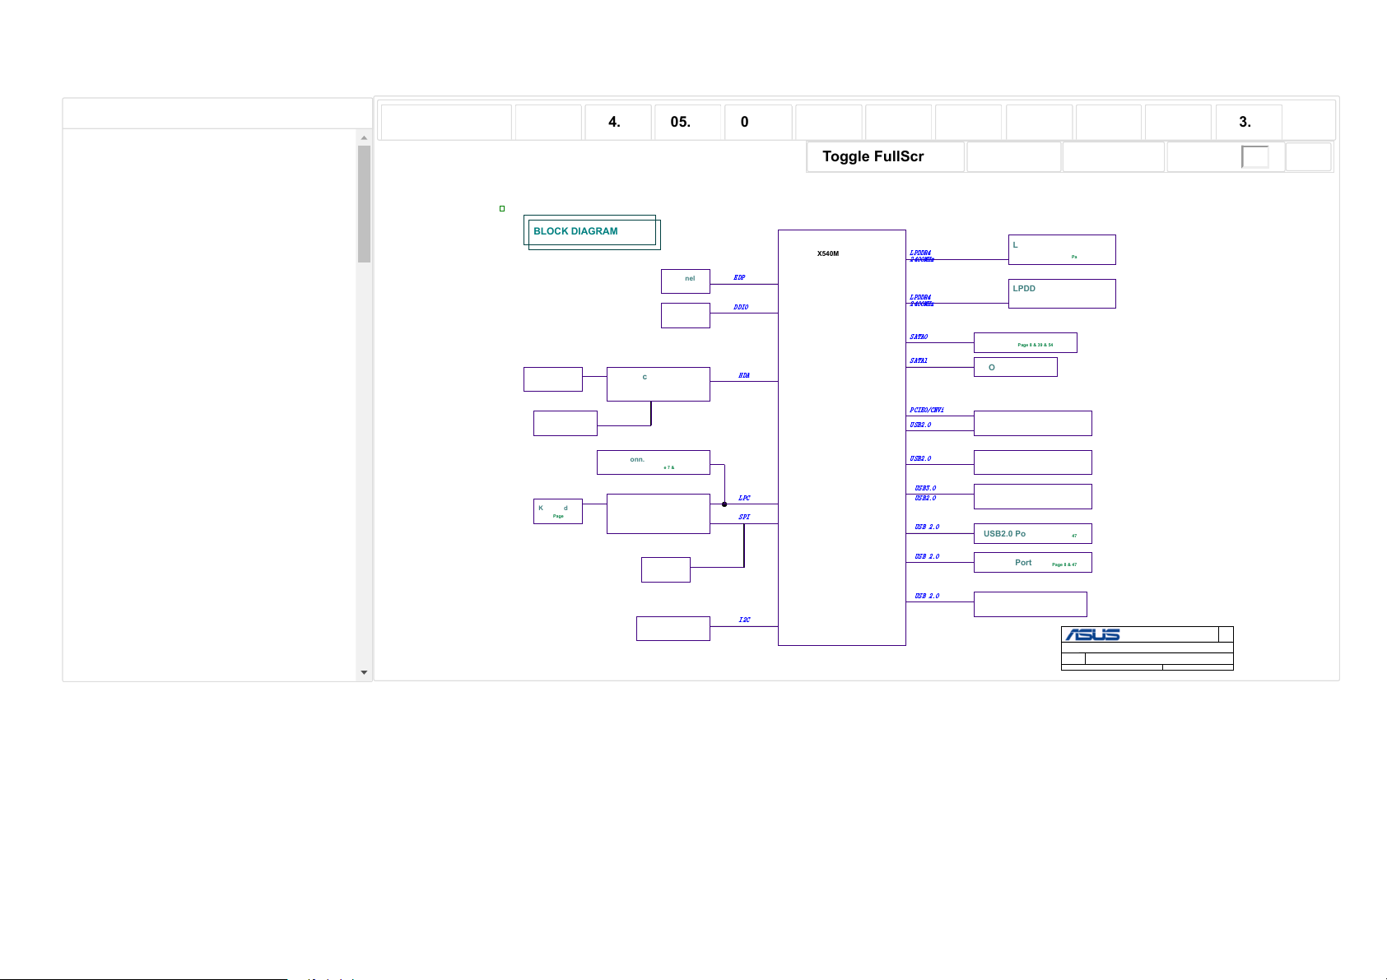The width and height of the screenshot is (1387, 980).
Task: Click the X540M central chip block
Action: pyautogui.click(x=841, y=437)
